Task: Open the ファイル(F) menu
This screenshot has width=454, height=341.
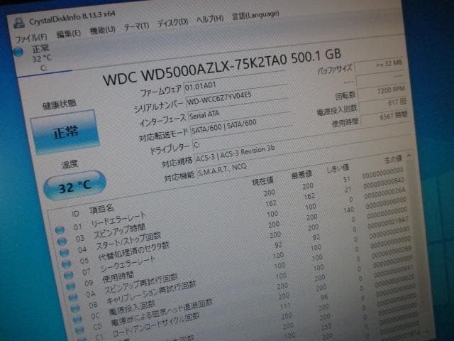Action: click(31, 38)
